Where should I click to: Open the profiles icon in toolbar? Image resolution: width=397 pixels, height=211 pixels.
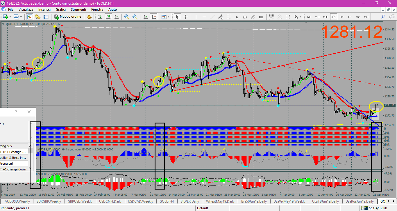[x=16, y=17]
